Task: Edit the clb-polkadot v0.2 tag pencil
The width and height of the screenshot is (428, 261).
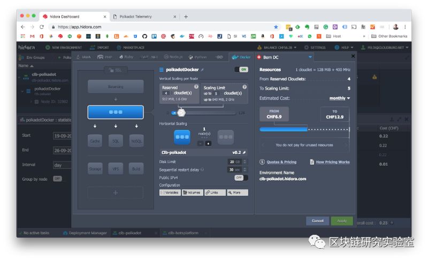Action: coord(244,152)
